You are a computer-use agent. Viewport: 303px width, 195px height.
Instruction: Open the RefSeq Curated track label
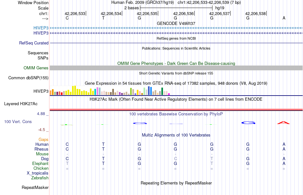click(33, 43)
